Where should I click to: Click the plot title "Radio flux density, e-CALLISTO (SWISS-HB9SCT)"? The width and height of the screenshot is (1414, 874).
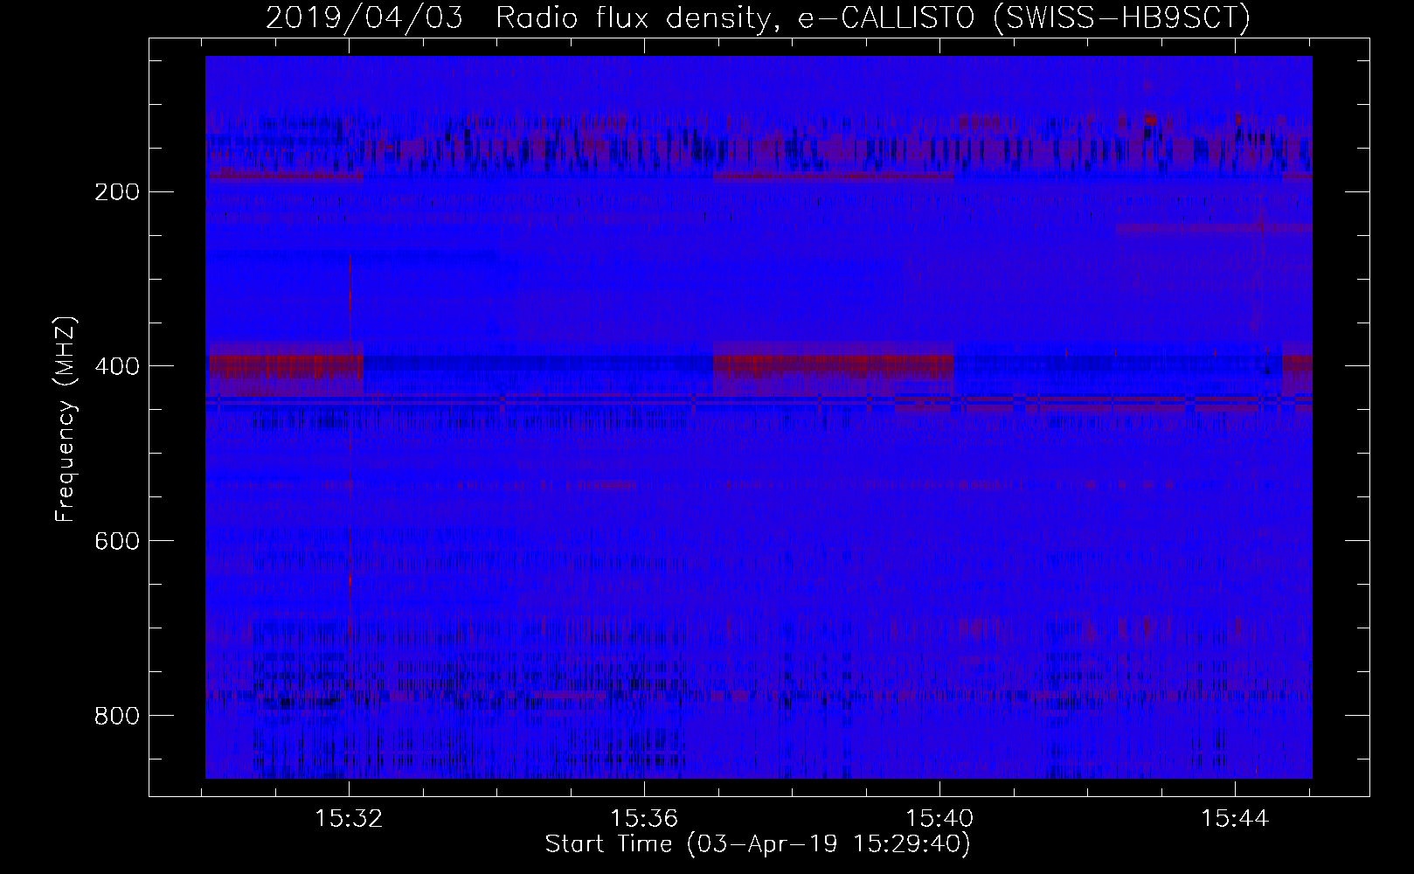[873, 18]
